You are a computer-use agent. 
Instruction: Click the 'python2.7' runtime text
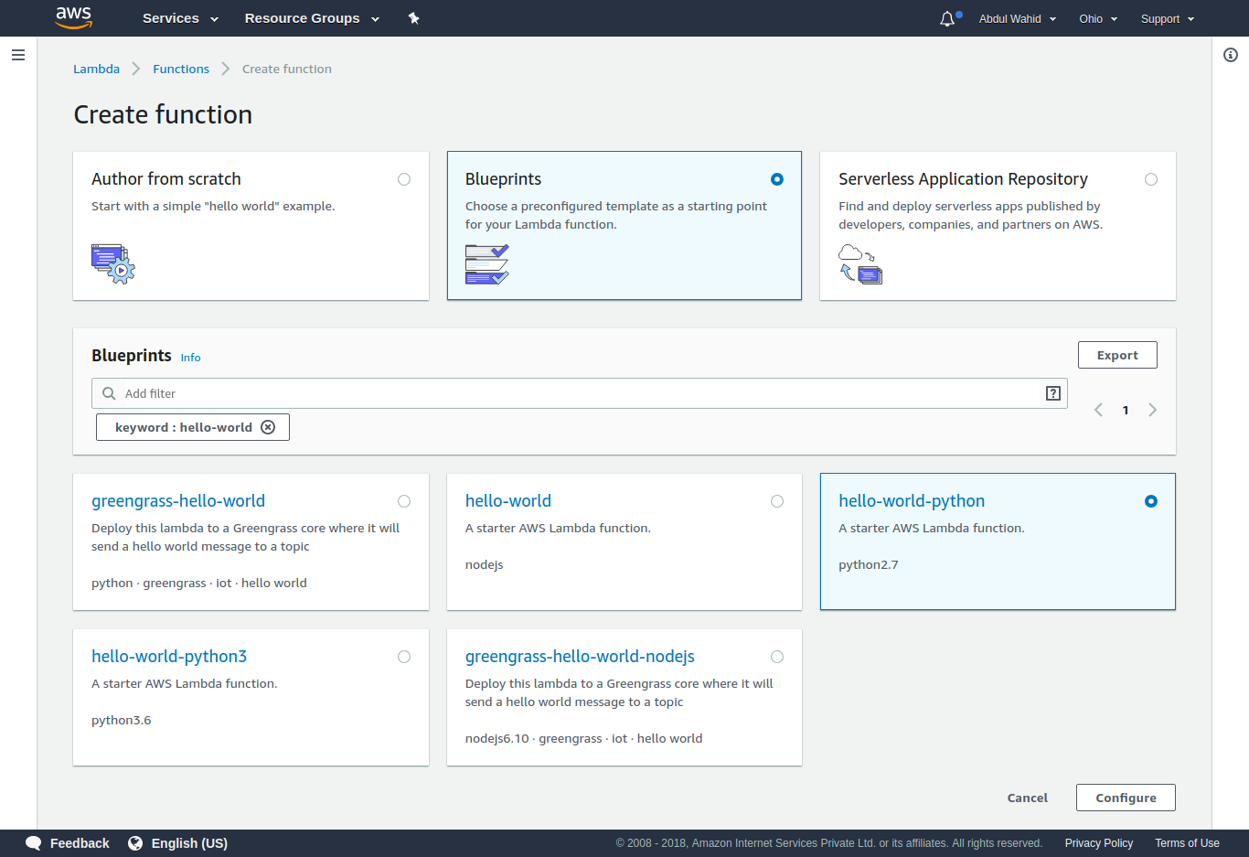coord(868,565)
